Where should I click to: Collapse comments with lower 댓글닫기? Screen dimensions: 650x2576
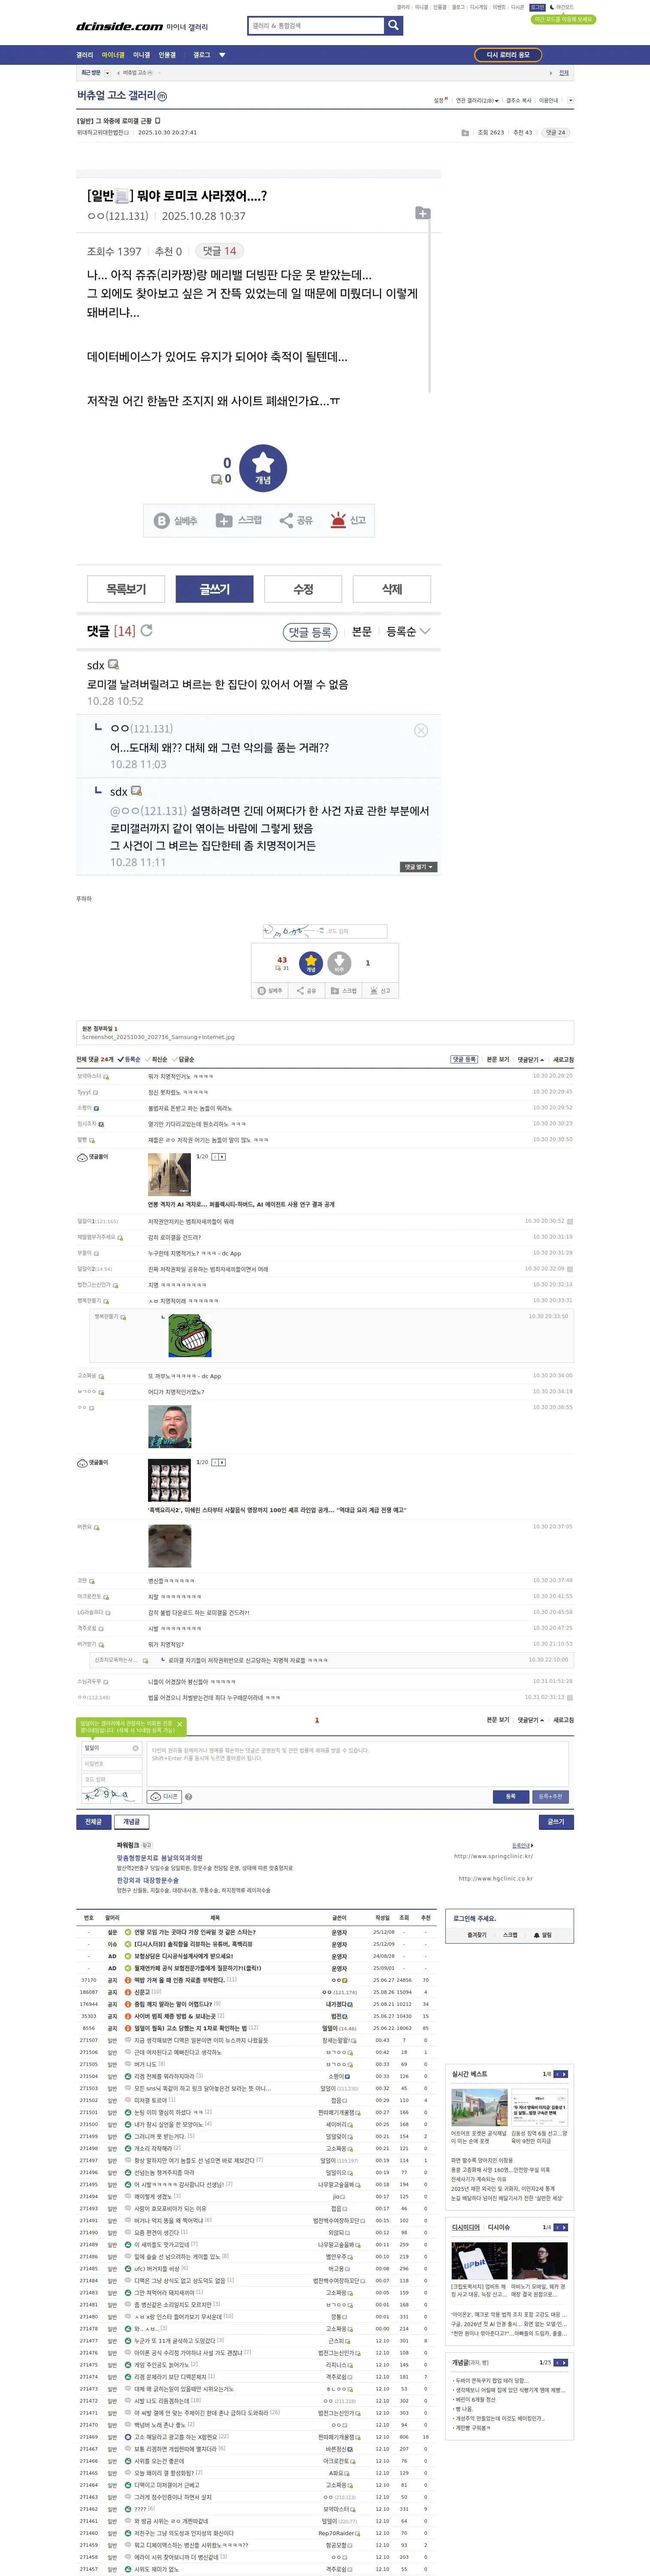pos(531,1720)
